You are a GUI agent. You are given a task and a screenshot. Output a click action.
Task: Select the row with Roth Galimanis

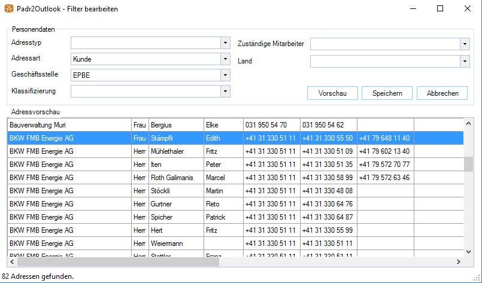[176, 178]
